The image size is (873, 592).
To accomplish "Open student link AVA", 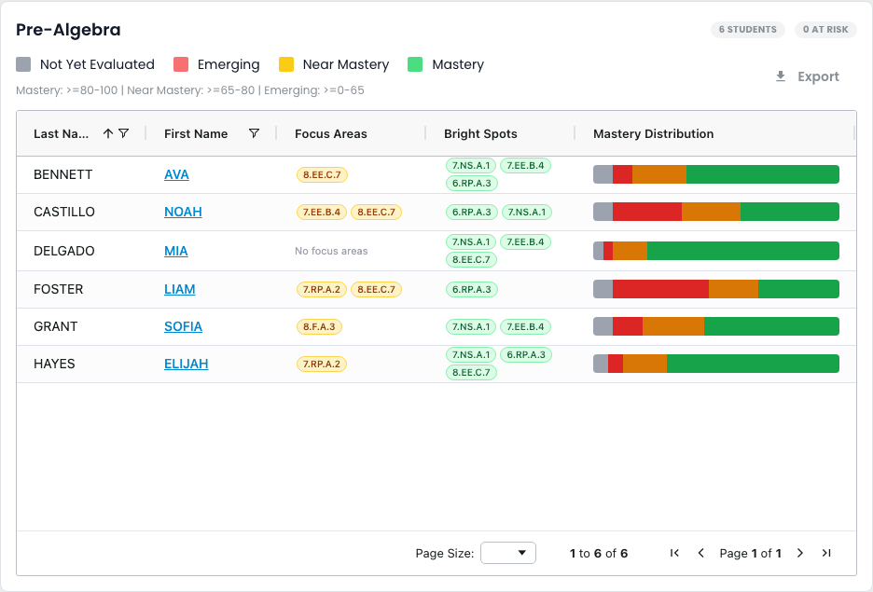I will tap(176, 174).
